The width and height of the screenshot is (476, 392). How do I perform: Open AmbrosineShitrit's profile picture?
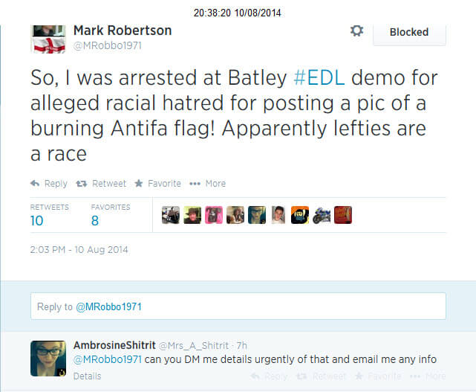[48, 358]
